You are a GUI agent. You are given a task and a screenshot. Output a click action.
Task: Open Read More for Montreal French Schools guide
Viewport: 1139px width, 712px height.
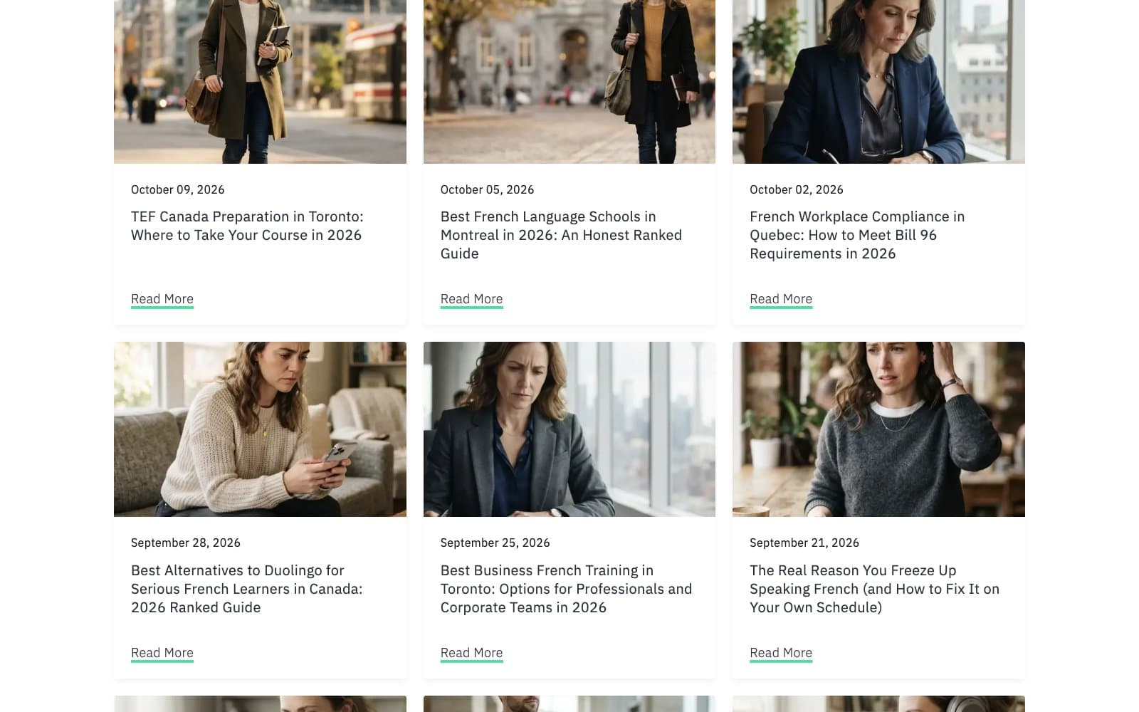point(471,299)
